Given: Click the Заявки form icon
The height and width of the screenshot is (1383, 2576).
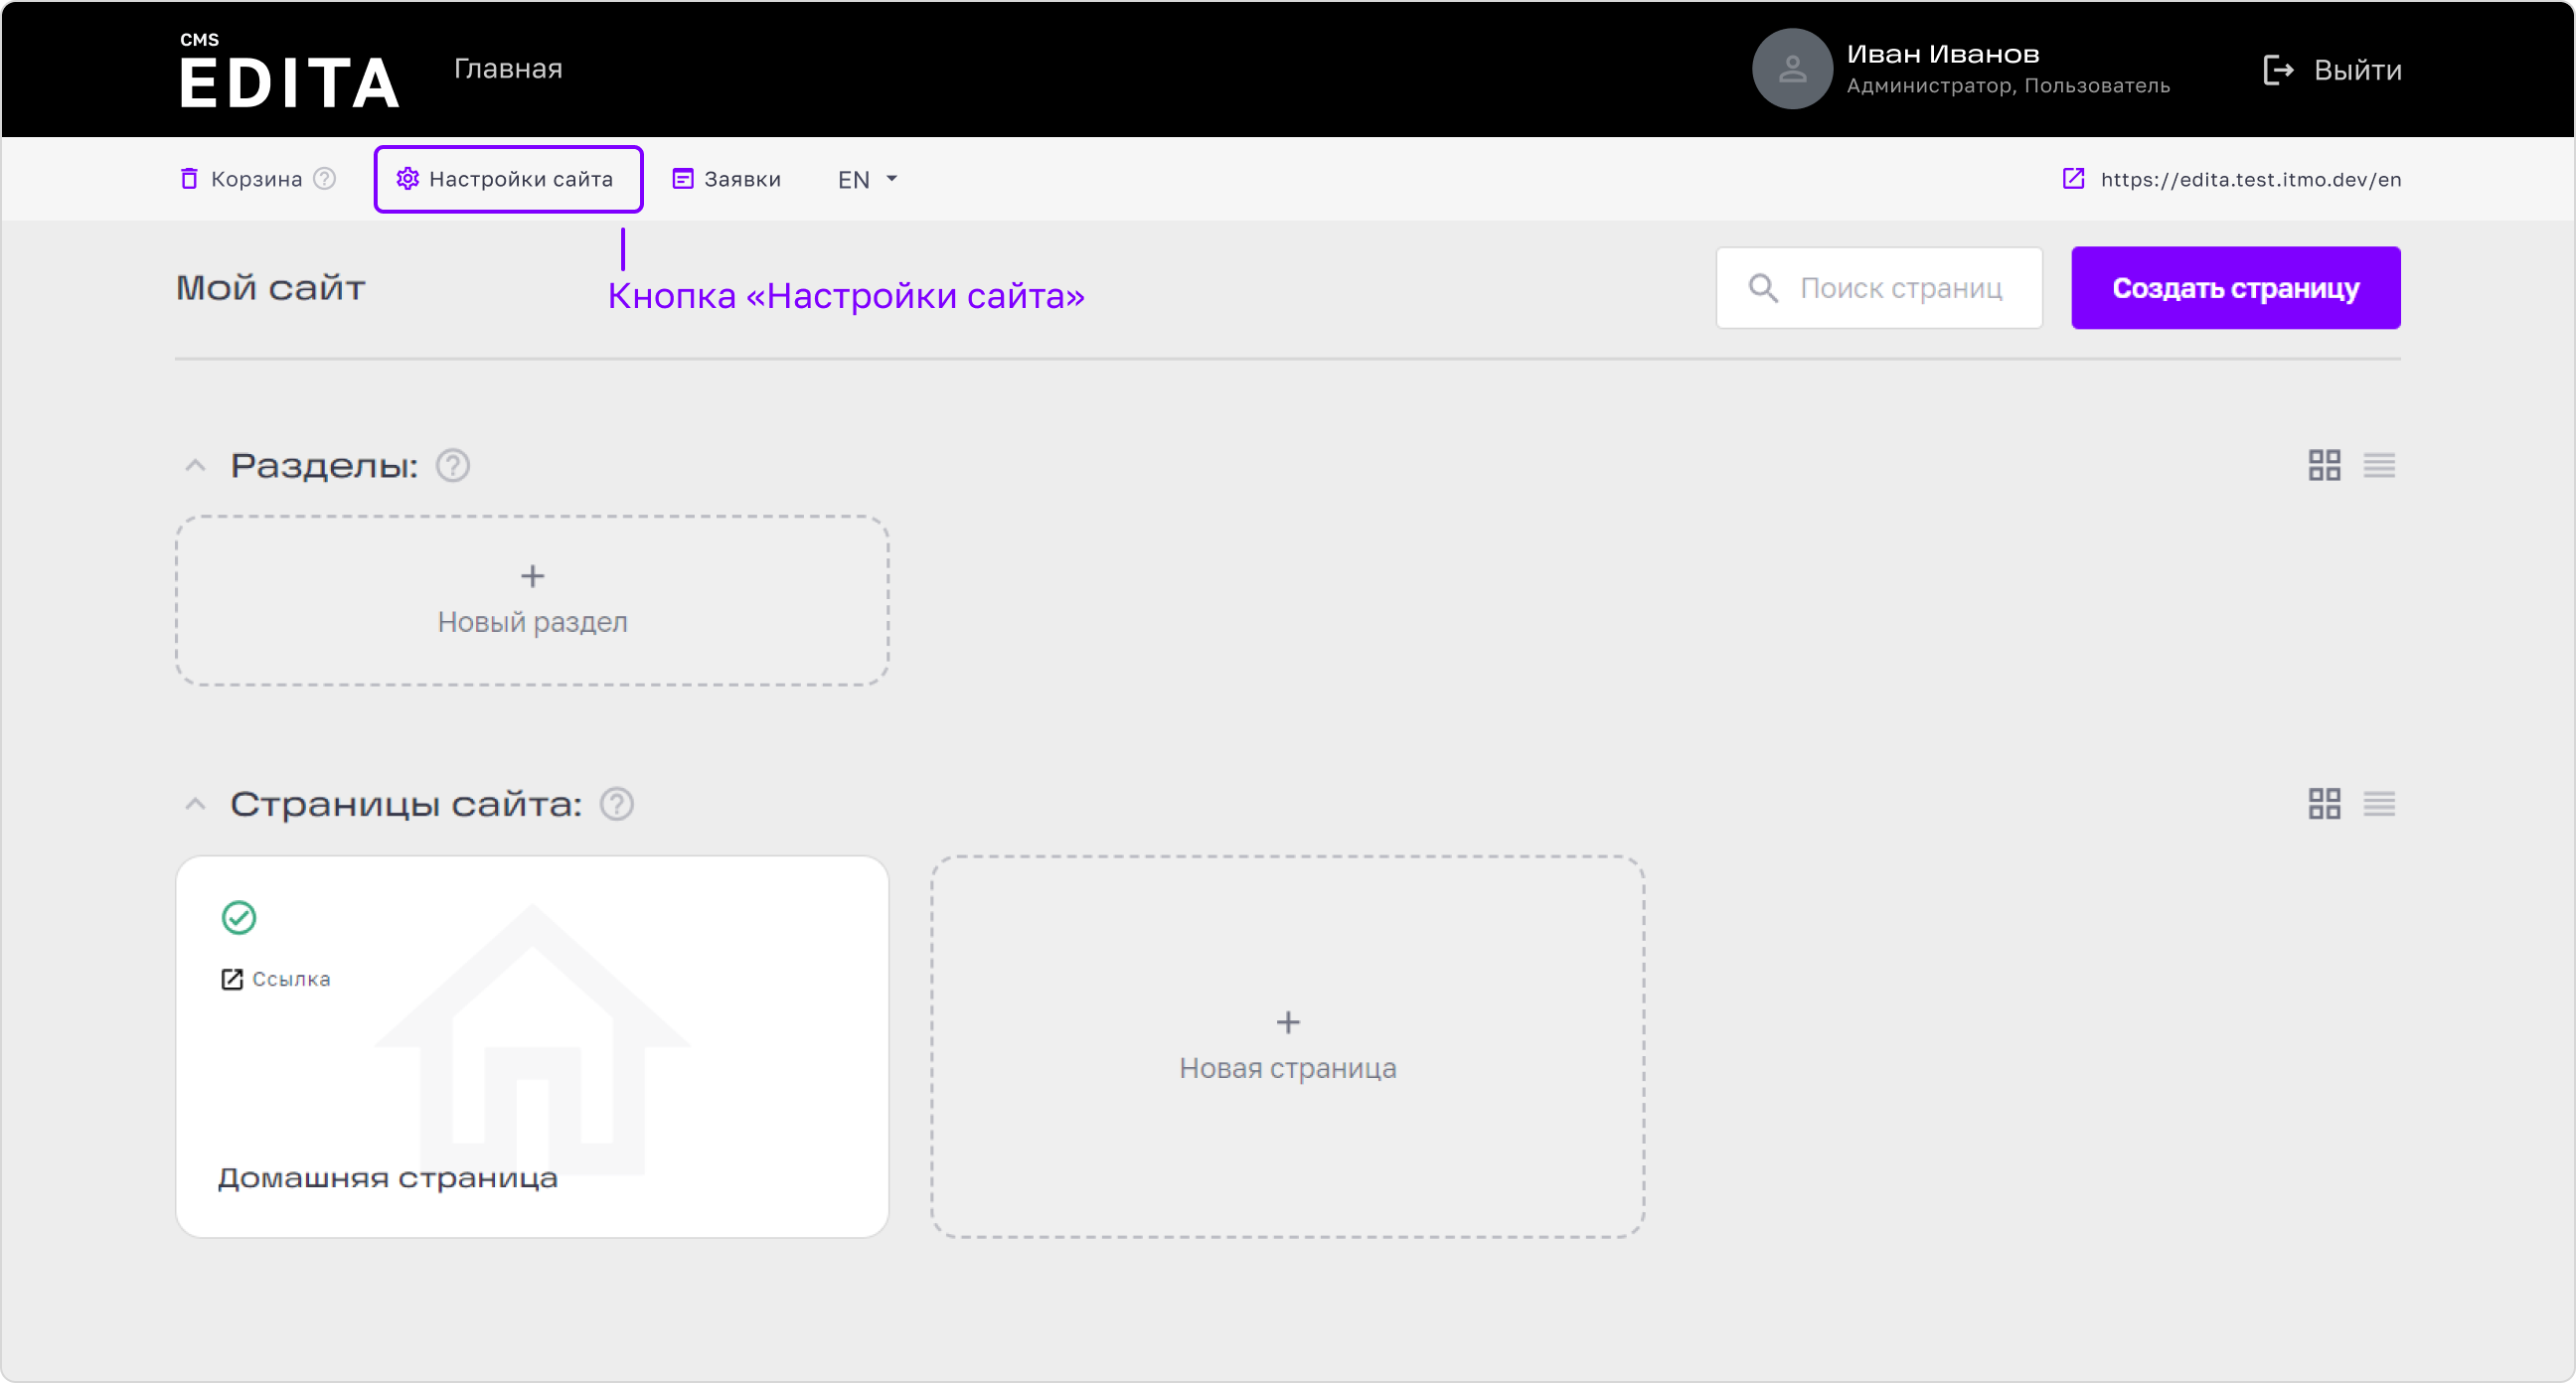Looking at the screenshot, I should [x=683, y=179].
